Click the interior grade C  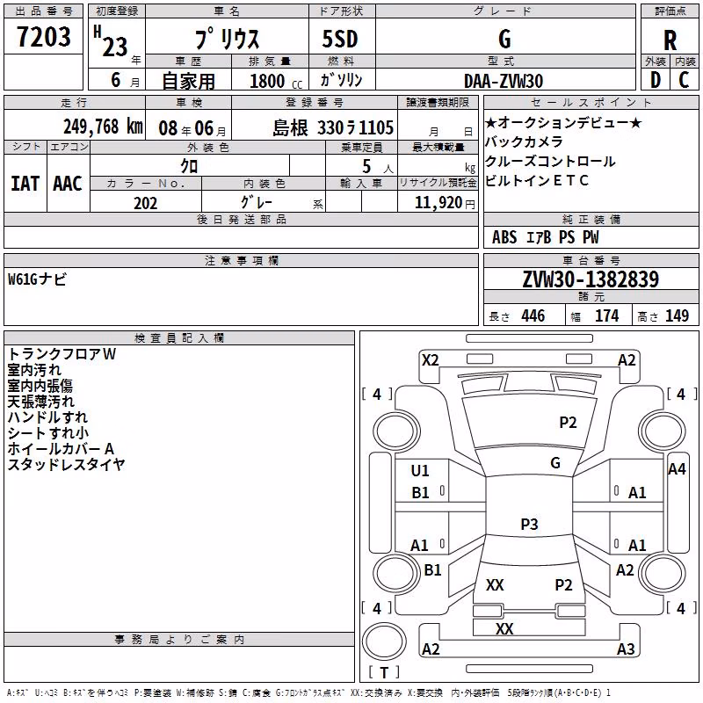pyautogui.click(x=684, y=80)
